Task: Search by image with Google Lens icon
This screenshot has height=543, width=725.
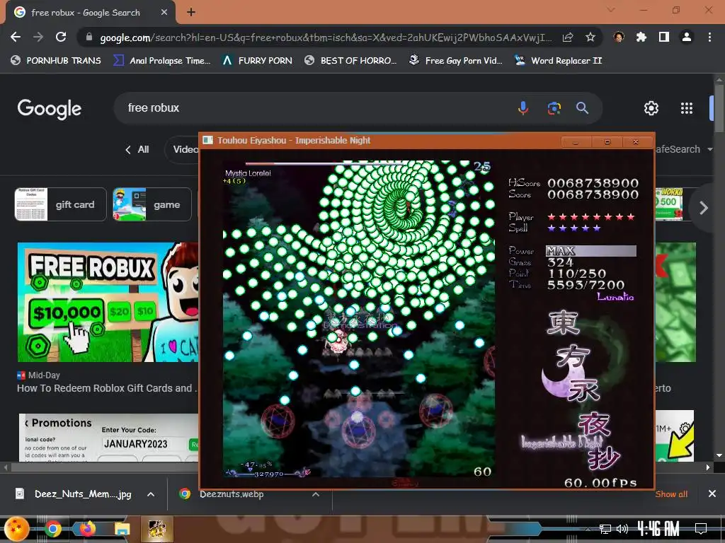Action: [554, 108]
